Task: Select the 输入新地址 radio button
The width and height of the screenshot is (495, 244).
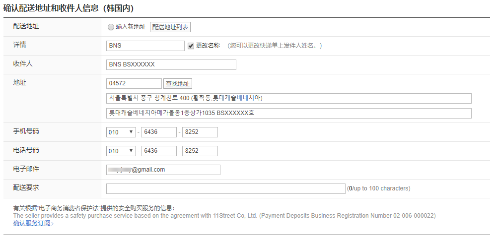Action: pos(111,27)
